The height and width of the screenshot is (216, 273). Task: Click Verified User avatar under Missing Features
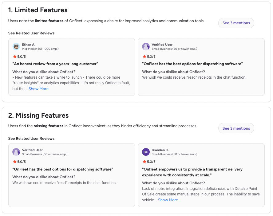pyautogui.click(x=16, y=152)
